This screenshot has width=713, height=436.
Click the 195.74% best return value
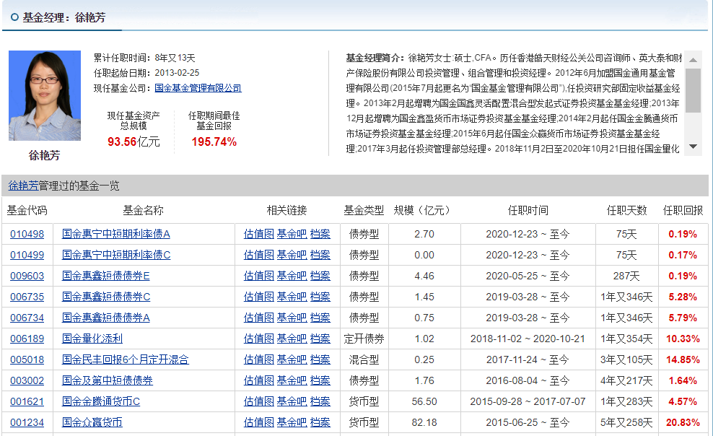coord(214,142)
